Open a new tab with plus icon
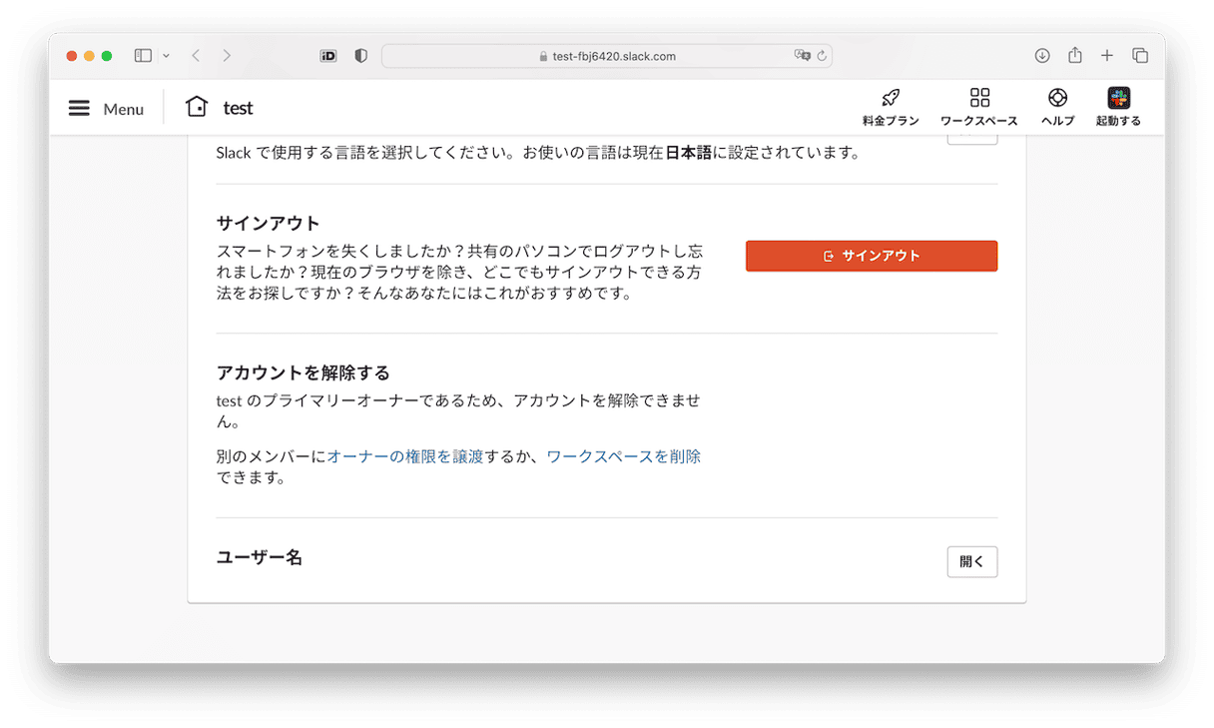This screenshot has height=728, width=1214. pyautogui.click(x=1107, y=56)
